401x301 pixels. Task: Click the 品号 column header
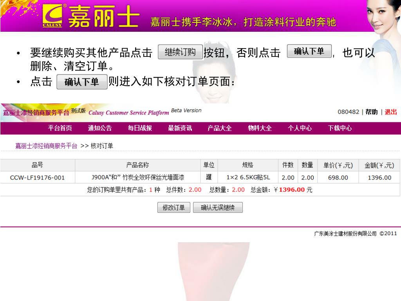37,165
